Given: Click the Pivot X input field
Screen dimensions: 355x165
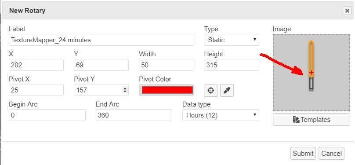Looking at the screenshot, I should click(x=36, y=90).
